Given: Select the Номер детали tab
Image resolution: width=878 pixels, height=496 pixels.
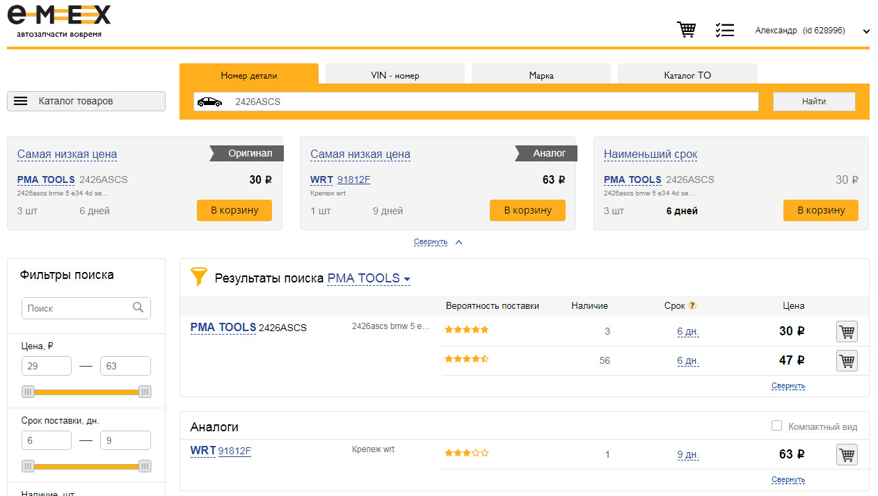Looking at the screenshot, I should pyautogui.click(x=249, y=74).
